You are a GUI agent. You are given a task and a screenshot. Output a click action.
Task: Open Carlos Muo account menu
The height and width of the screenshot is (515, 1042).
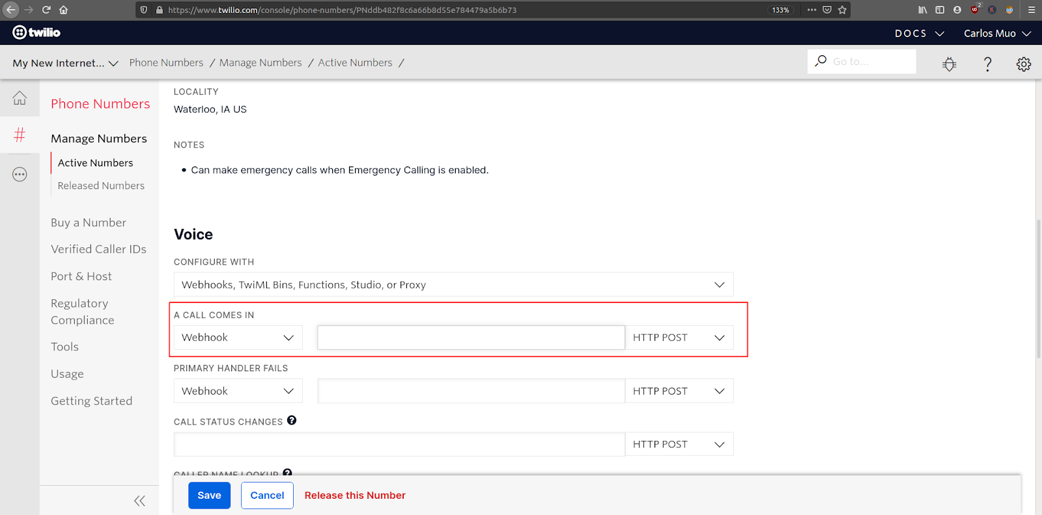pos(997,33)
